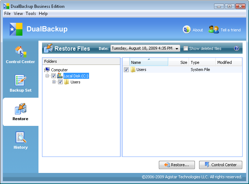
Task: Sort the list by Size column header
Action: [178, 62]
